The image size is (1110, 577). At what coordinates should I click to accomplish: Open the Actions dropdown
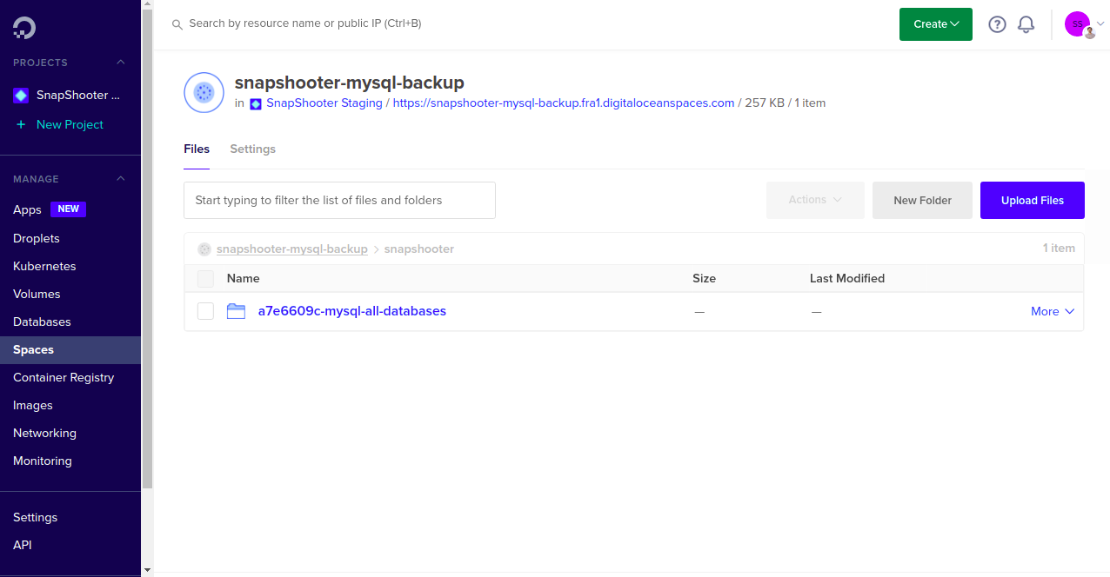pyautogui.click(x=815, y=200)
